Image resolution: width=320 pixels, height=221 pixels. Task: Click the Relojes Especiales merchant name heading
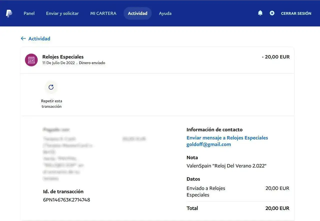pos(63,57)
